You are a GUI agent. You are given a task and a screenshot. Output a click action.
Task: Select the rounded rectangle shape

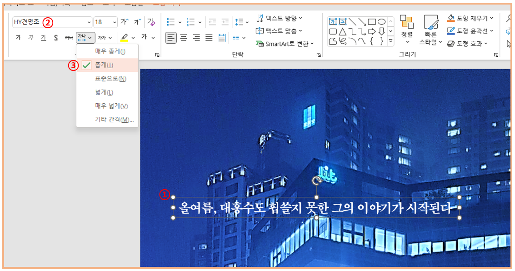coord(333,31)
